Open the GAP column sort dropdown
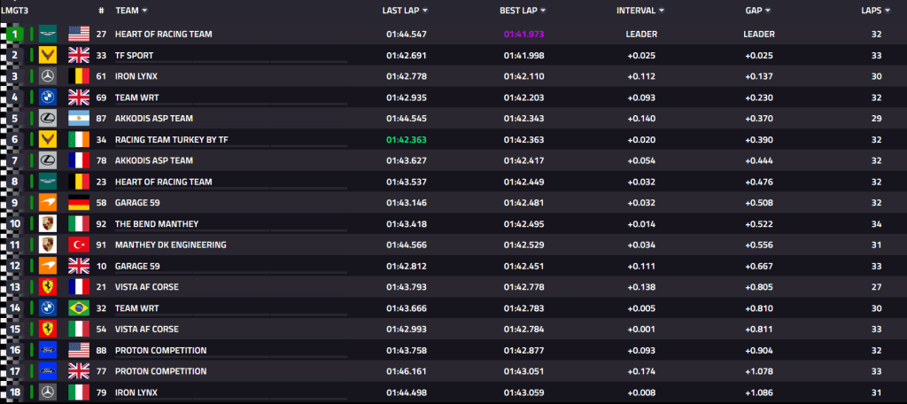 point(768,11)
